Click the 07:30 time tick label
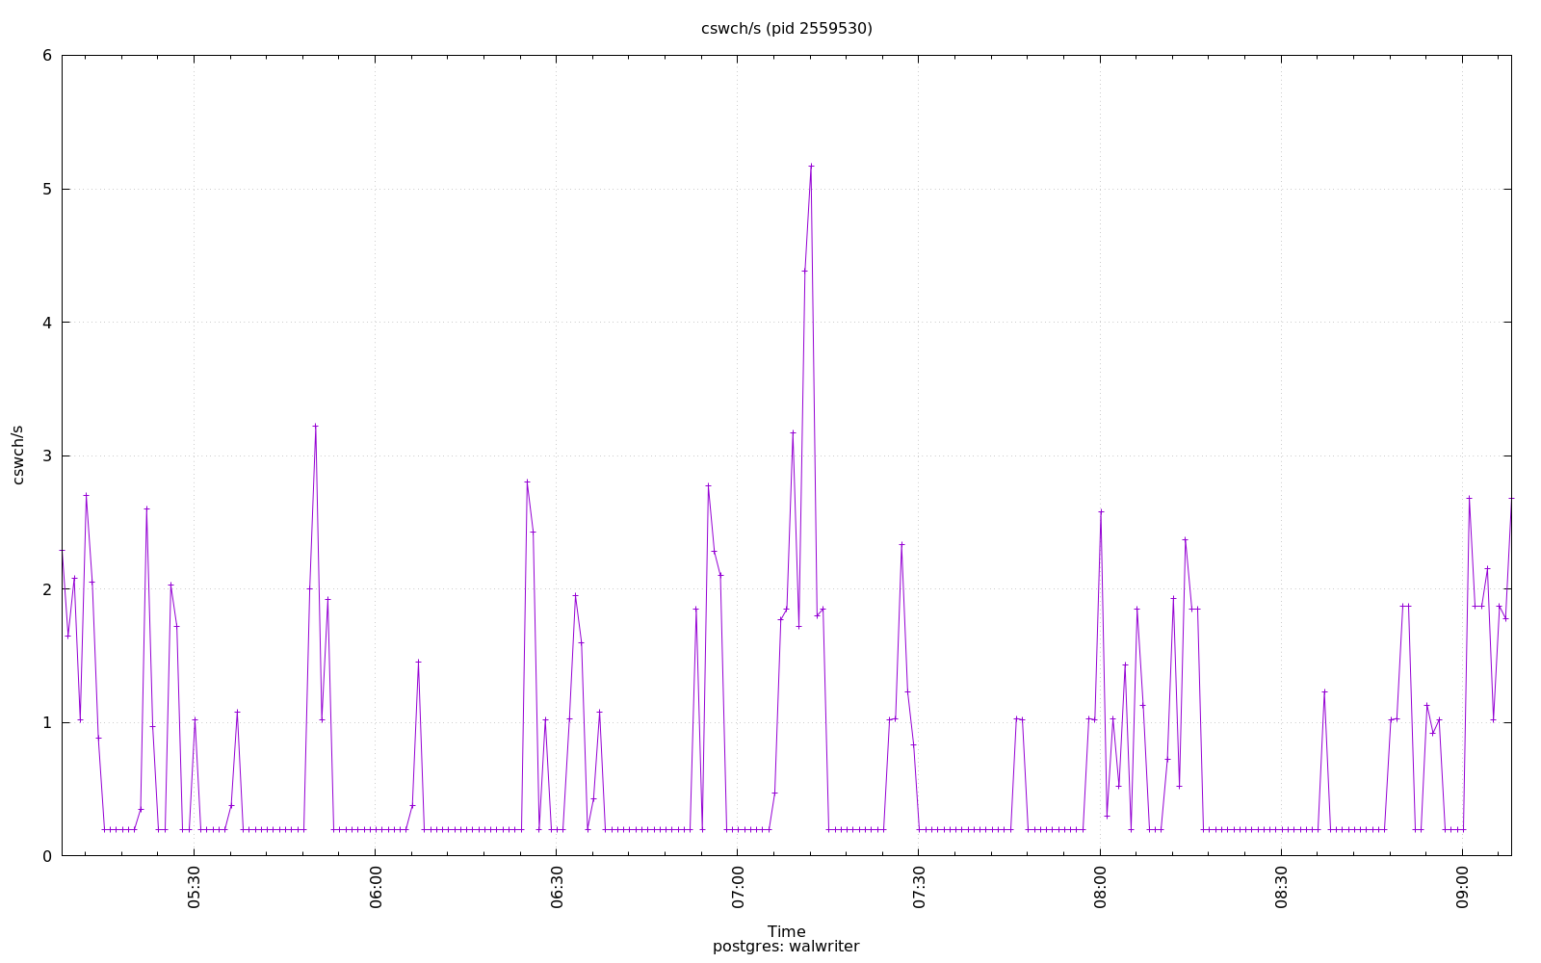 pos(919,889)
